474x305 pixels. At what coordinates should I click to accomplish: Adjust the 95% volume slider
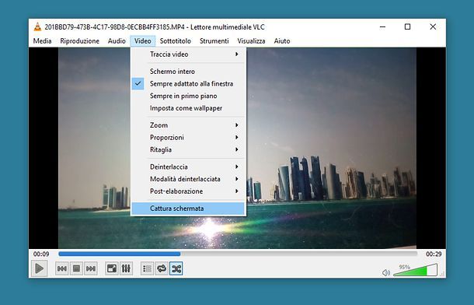416,270
